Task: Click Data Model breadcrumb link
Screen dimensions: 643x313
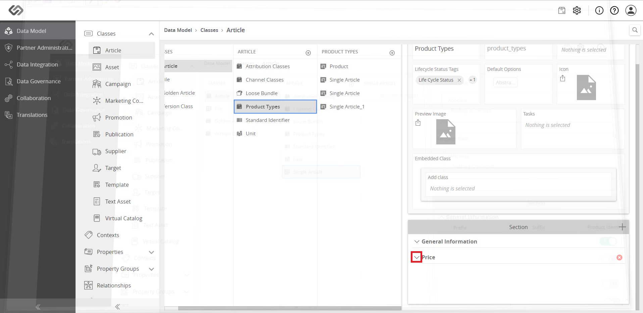Action: [x=178, y=30]
